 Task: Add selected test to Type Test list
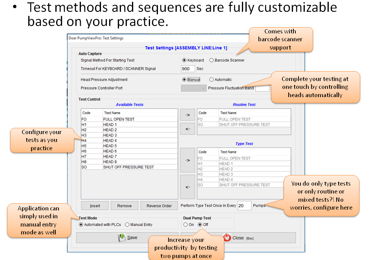(188, 160)
